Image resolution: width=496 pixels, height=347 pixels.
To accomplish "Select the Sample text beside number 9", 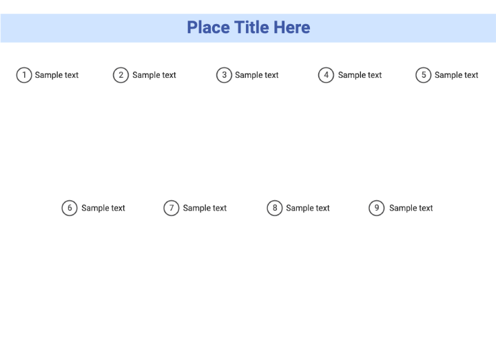I will click(x=411, y=208).
